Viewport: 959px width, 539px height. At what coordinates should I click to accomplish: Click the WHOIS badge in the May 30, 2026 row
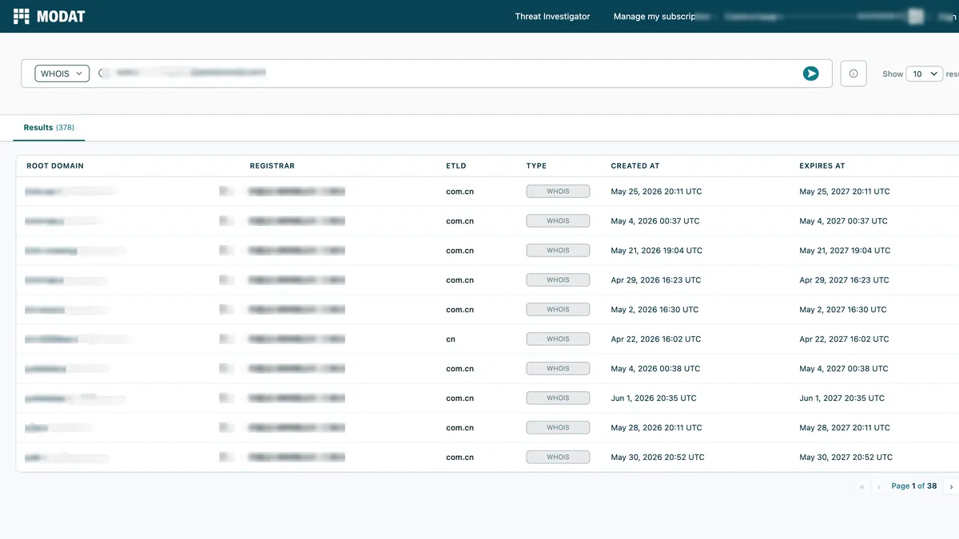[558, 458]
